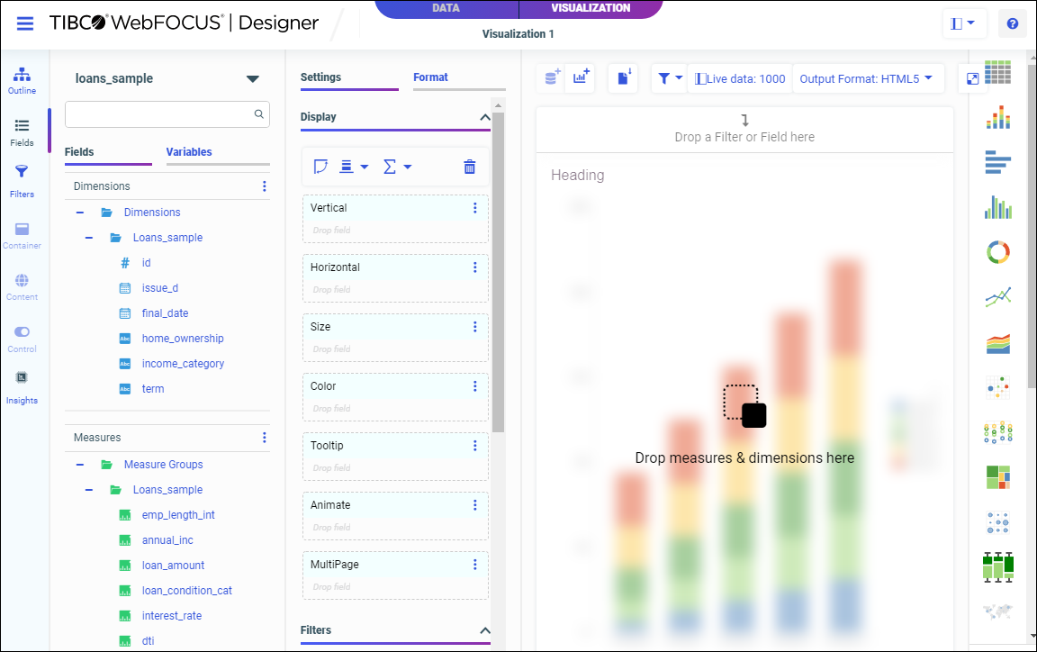Open the Output Format HTML5 dropdown

(x=866, y=78)
